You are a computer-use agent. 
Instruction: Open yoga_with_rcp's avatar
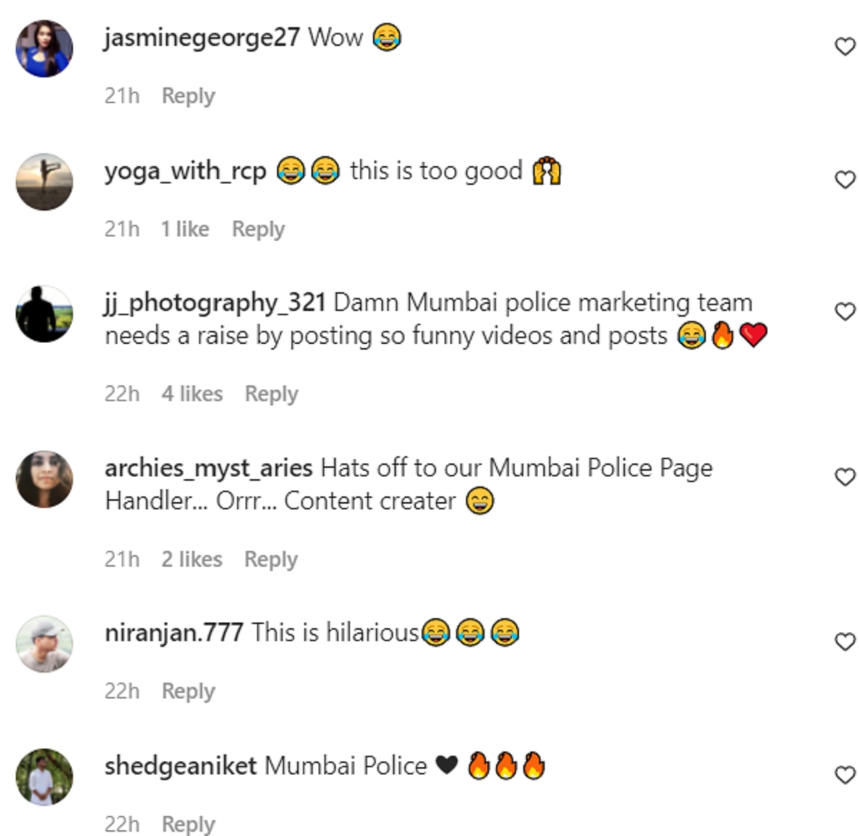click(44, 181)
